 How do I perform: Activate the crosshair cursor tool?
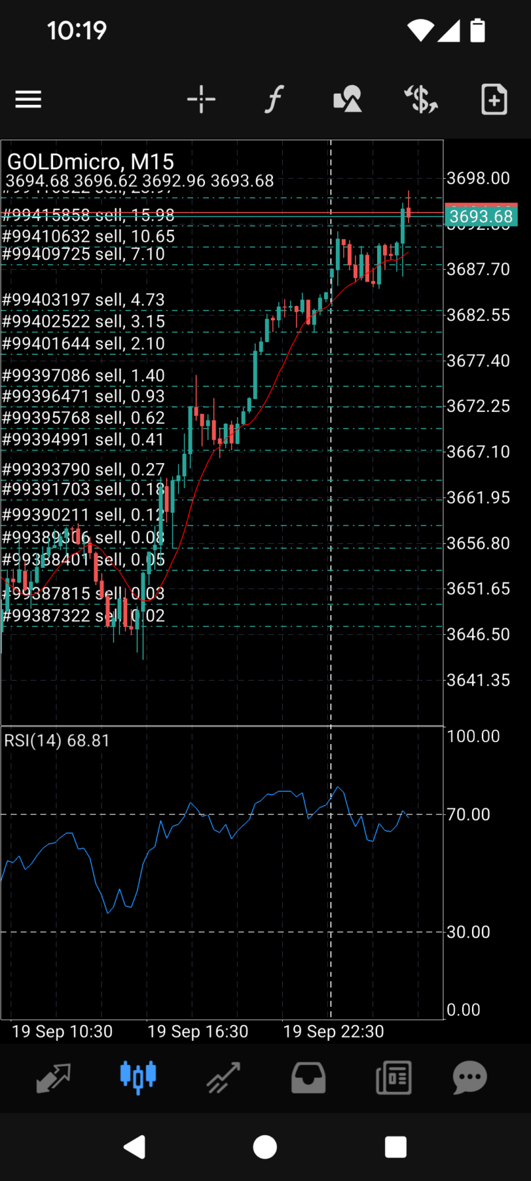coord(201,100)
